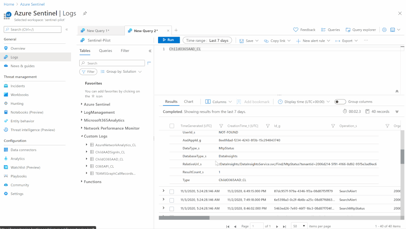Collapse the tables side pane
The width and height of the screenshot is (406, 229).
pyautogui.click(x=150, y=51)
